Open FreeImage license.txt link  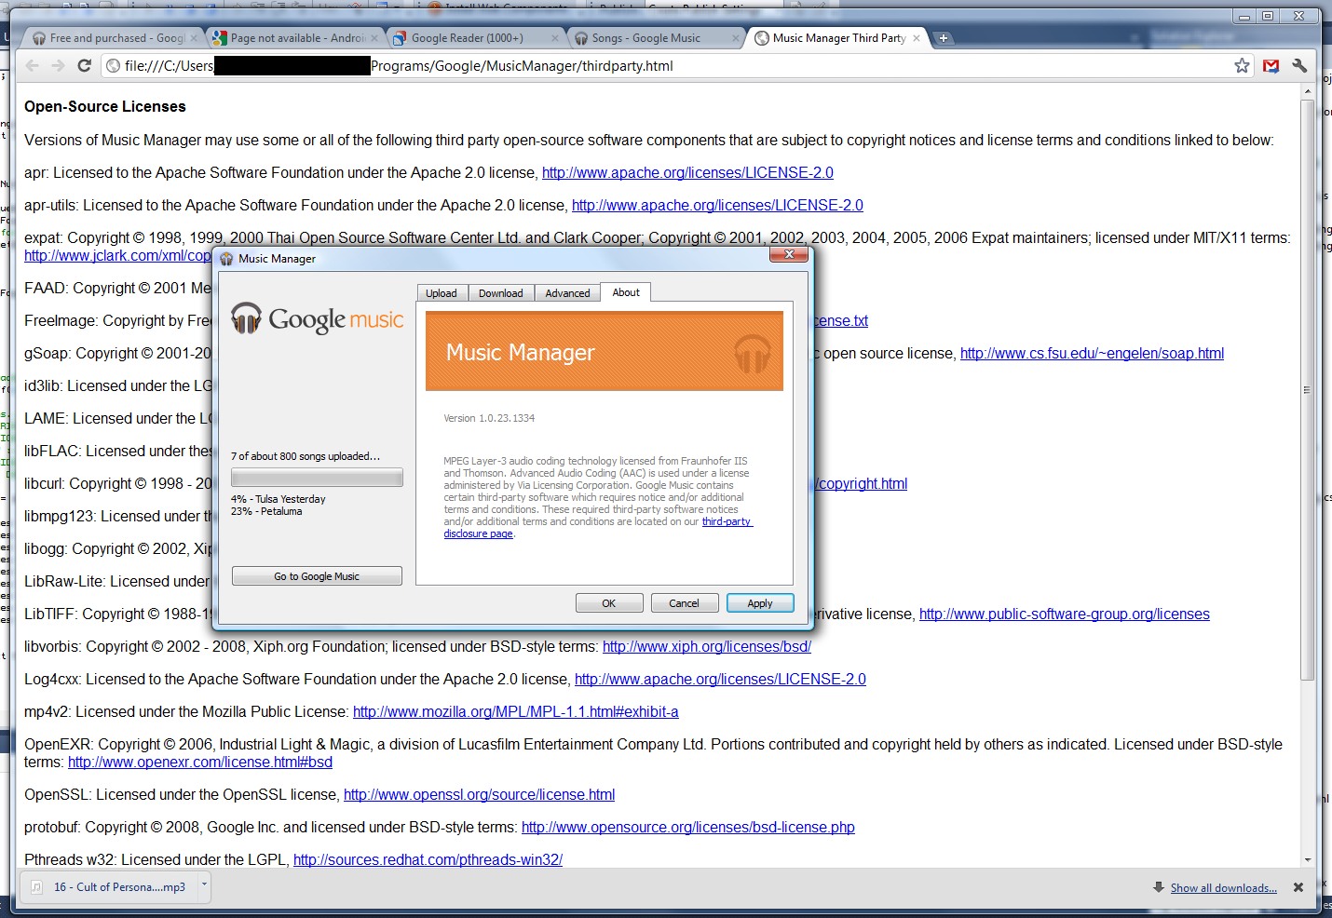tap(841, 321)
